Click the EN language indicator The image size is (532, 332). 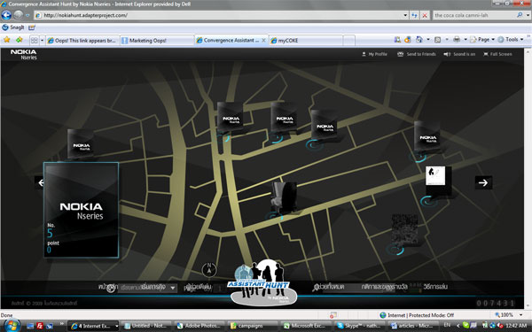coord(447,325)
